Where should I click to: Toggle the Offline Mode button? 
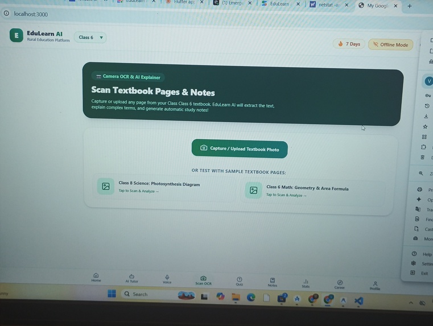[x=390, y=44]
